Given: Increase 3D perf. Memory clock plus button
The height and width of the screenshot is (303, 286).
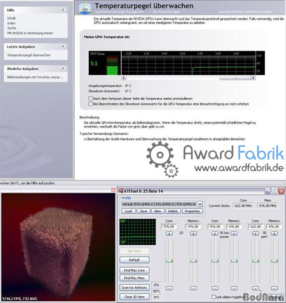Looking at the screenshot, I should [x=274, y=233].
